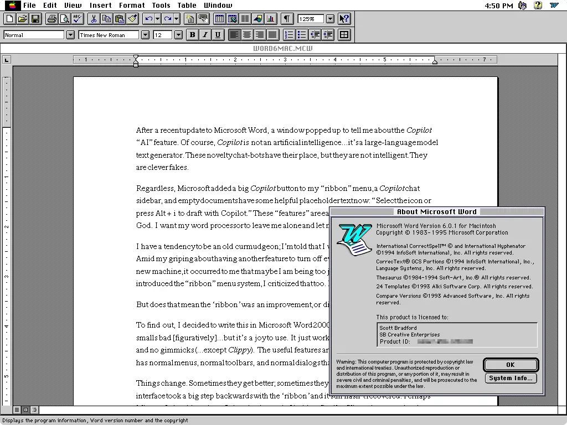Open the Normal style dropdown arrow
The width and height of the screenshot is (567, 425).
click(x=70, y=35)
